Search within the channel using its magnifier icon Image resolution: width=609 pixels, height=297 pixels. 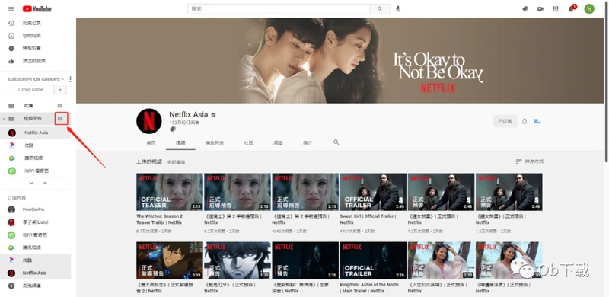point(336,142)
